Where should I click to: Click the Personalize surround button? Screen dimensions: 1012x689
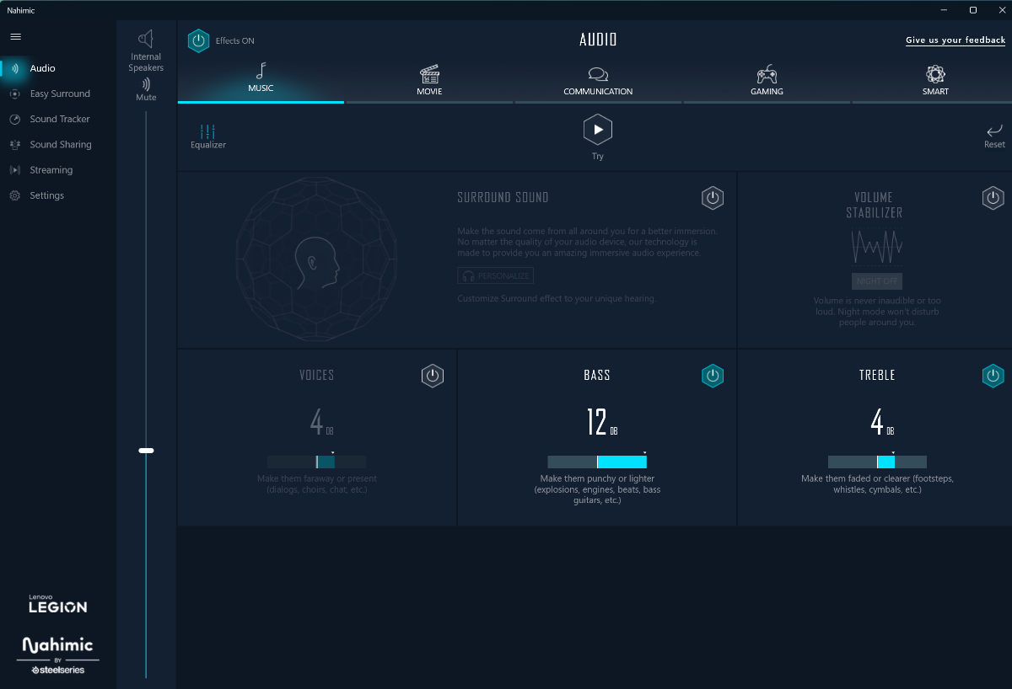pos(496,276)
